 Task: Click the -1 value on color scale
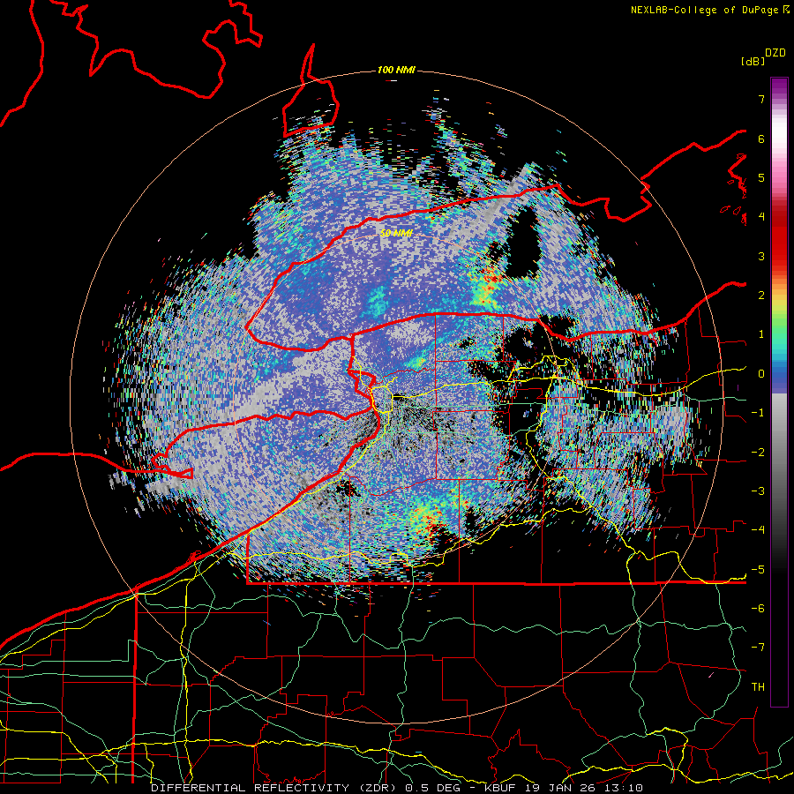click(x=758, y=413)
